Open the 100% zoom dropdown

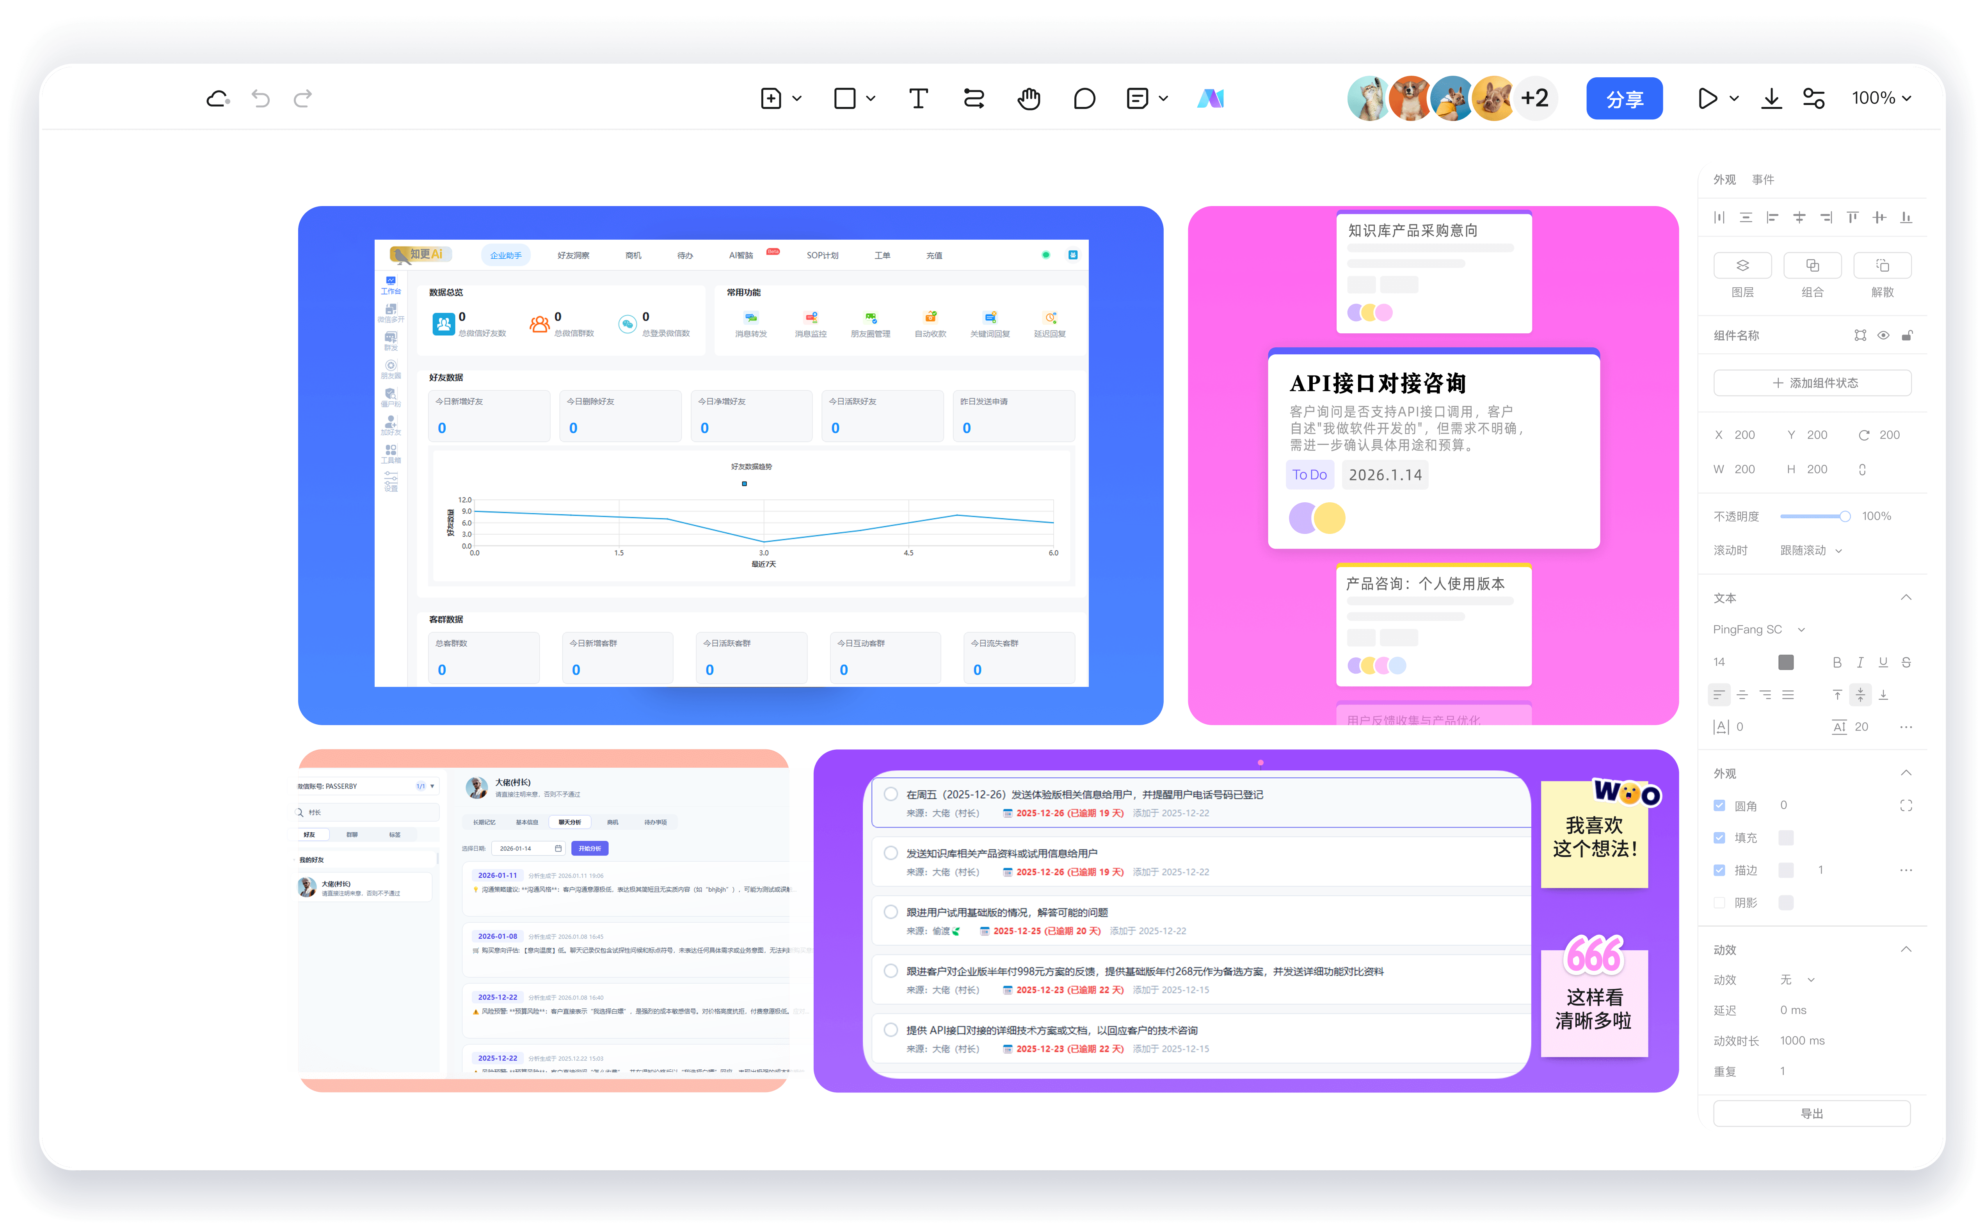coord(1880,98)
